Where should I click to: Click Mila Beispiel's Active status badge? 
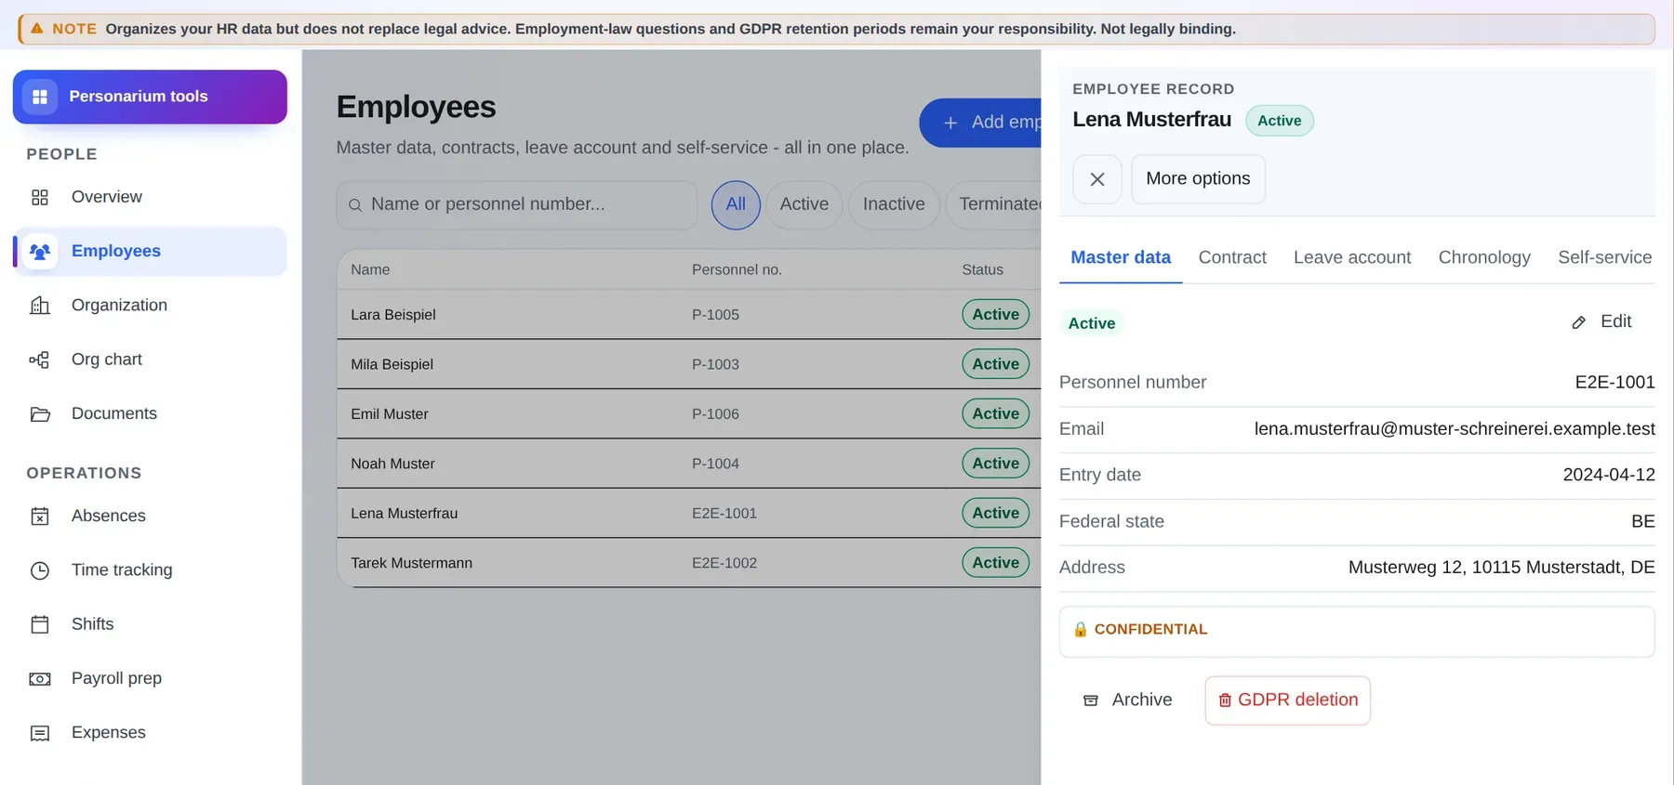(996, 364)
